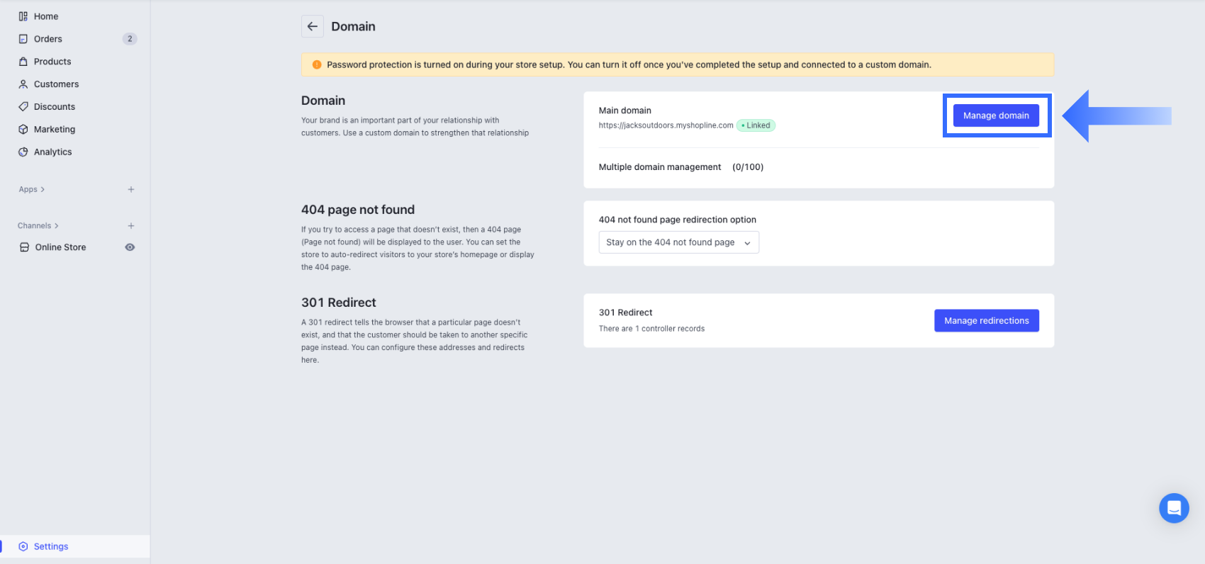This screenshot has height=564, width=1205.
Task: Open the chat support bubble icon
Action: coord(1174,508)
